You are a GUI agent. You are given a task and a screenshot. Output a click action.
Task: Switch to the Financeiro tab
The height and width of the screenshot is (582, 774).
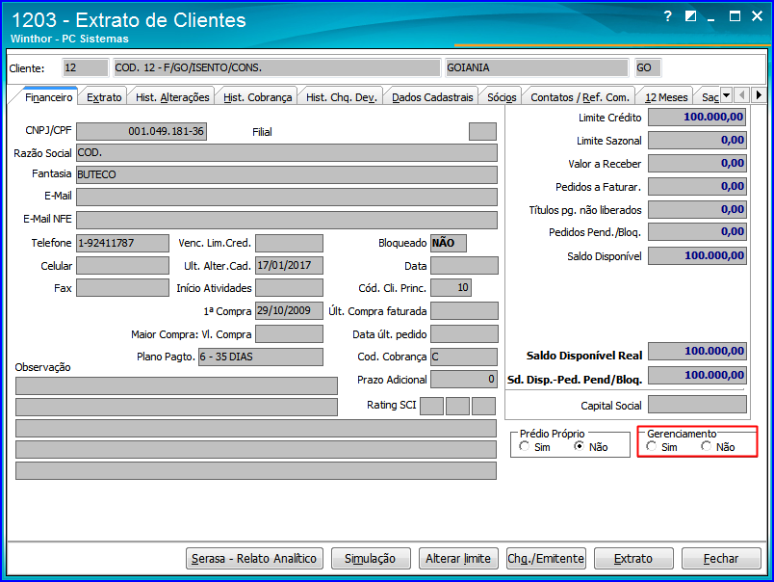pos(48,97)
